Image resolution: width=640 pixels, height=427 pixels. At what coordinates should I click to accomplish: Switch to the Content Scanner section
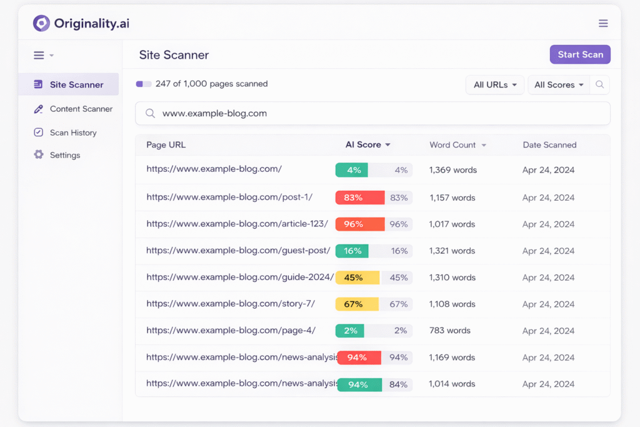81,109
